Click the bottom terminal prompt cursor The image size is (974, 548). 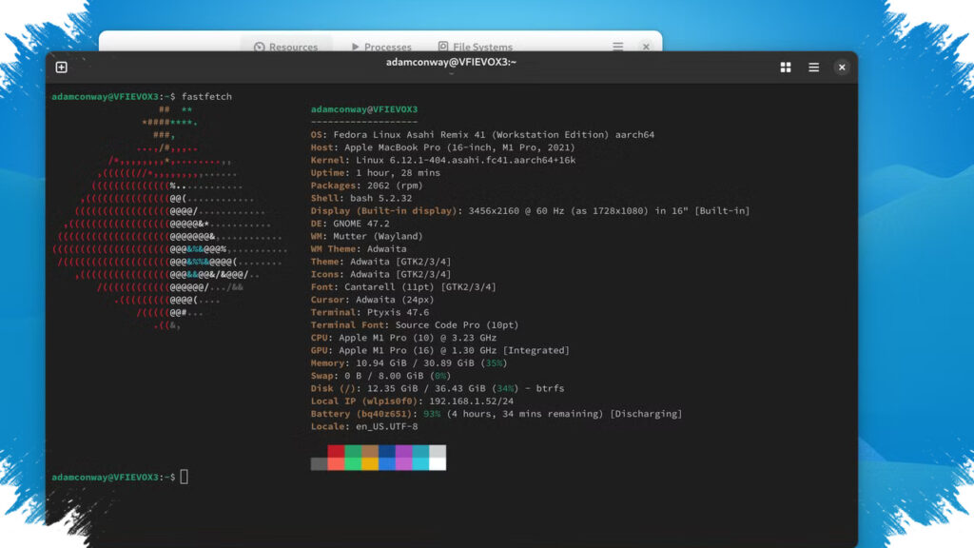click(x=184, y=477)
